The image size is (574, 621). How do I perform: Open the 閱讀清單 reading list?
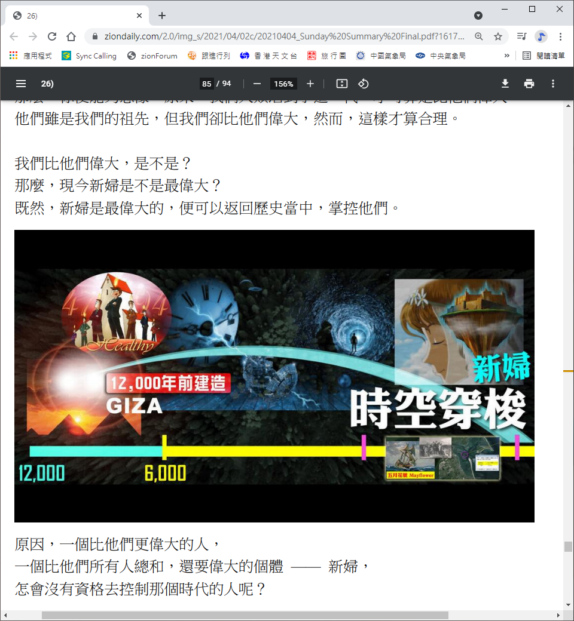(544, 56)
